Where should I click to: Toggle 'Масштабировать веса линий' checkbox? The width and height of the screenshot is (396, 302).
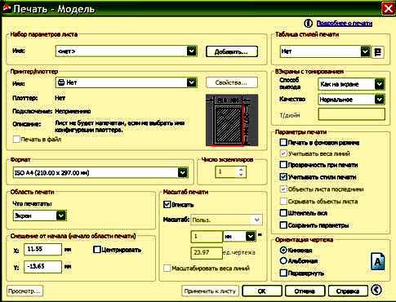(x=167, y=269)
